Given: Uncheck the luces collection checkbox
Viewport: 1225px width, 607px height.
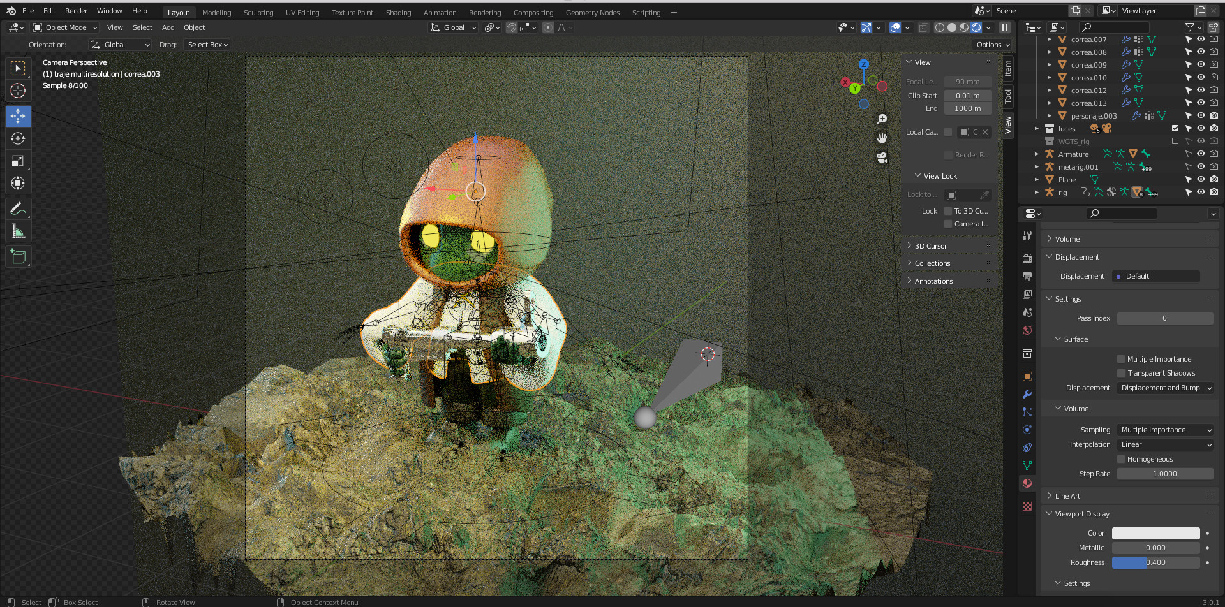Looking at the screenshot, I should point(1175,128).
